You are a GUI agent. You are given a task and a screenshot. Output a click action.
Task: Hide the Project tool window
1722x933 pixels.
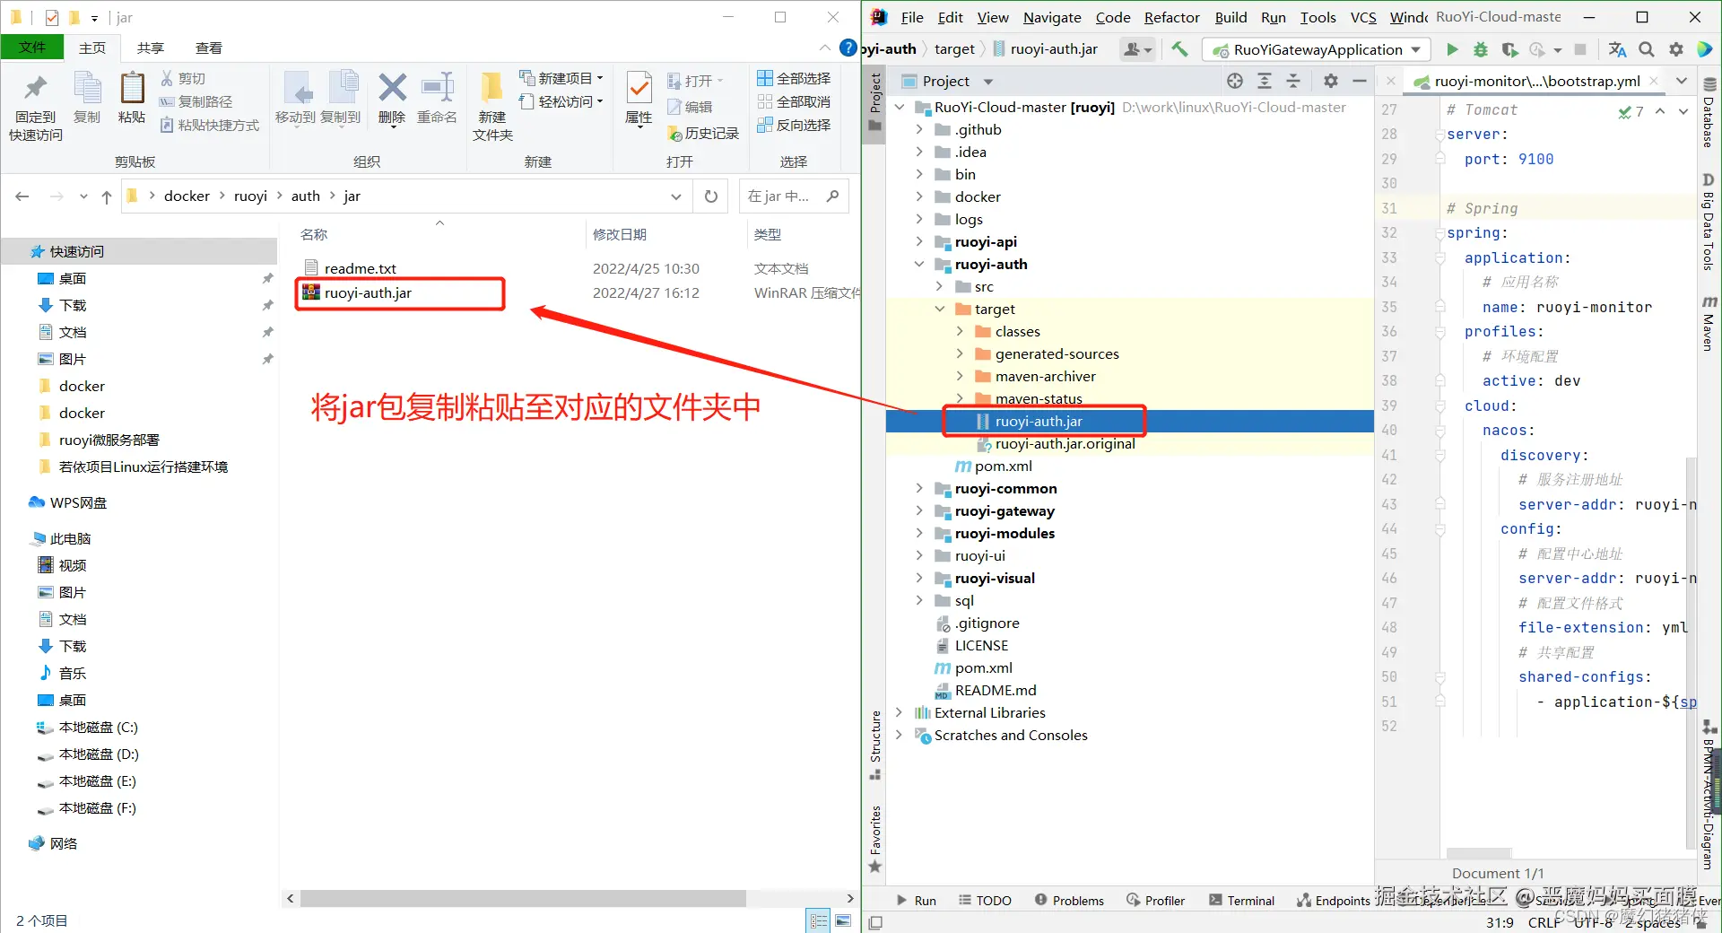[1360, 81]
